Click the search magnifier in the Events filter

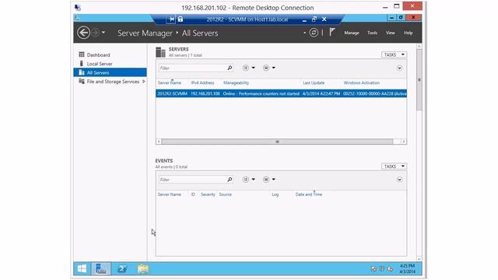point(230,180)
